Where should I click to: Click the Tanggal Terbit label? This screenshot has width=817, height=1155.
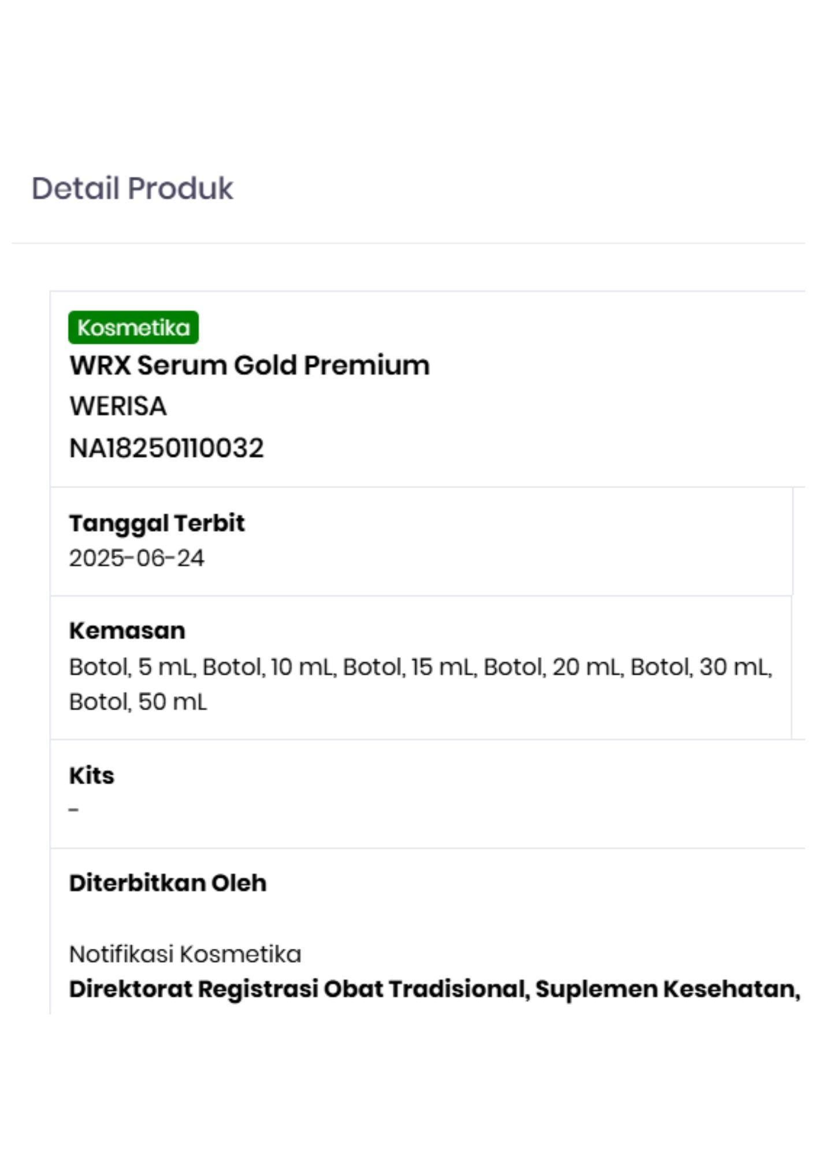pos(157,523)
